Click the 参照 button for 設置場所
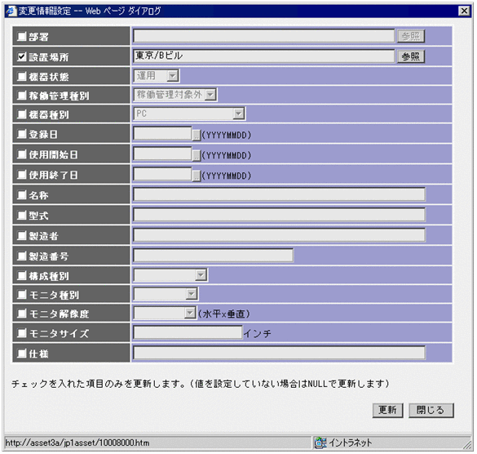Viewport: 477px width, 454px height. point(411,56)
